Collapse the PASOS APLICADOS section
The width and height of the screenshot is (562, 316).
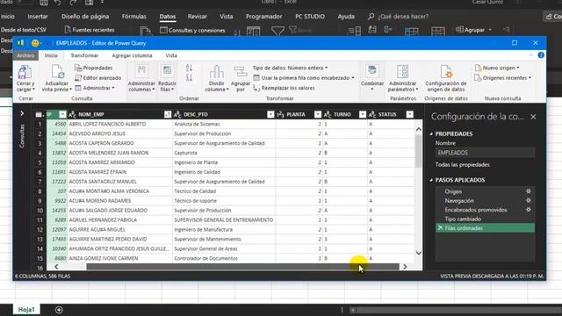(431, 180)
